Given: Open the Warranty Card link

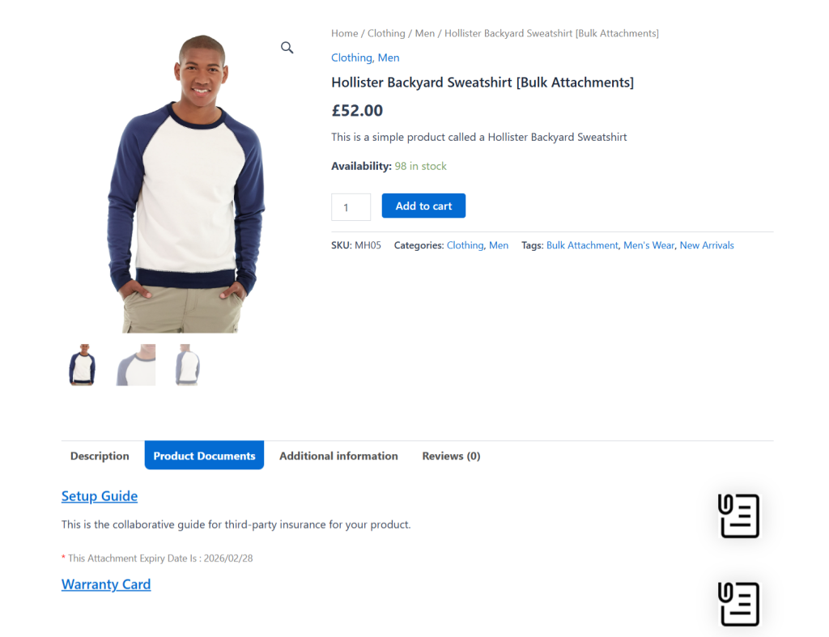Looking at the screenshot, I should coord(106,584).
